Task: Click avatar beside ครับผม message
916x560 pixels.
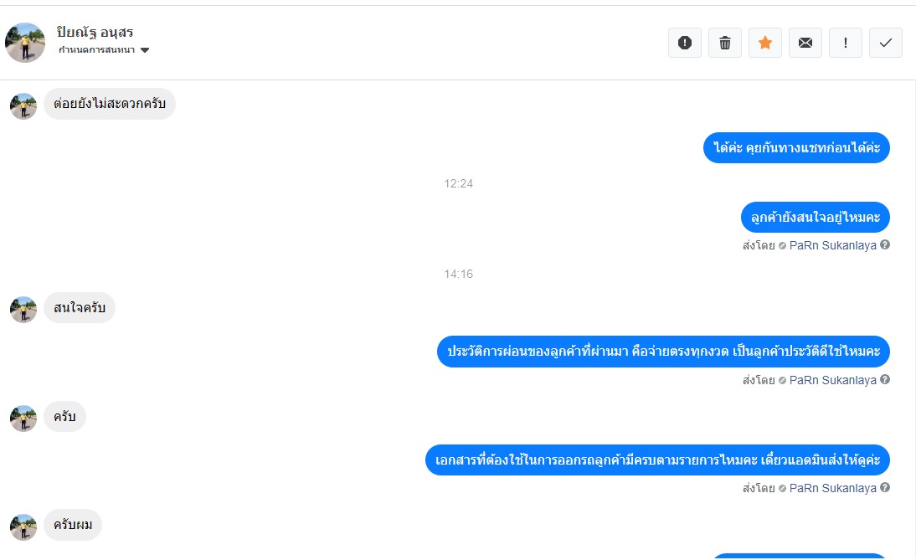Action: [23, 527]
